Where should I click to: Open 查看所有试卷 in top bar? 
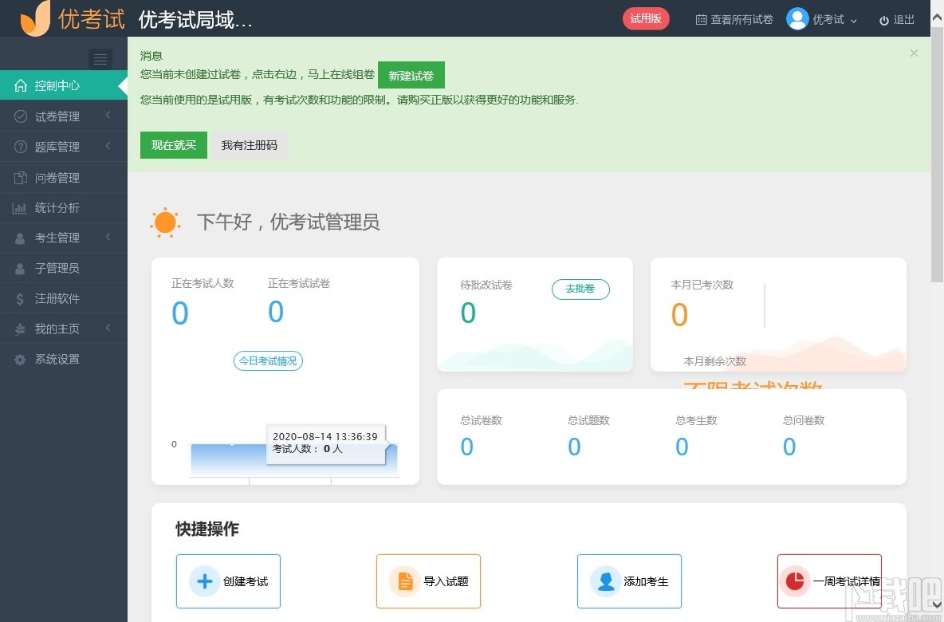point(734,19)
